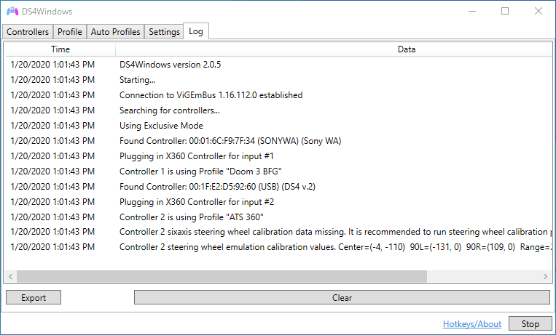Select the "Using Exclusive Mode" log entry
Viewport: 556px width, 335px height.
tap(161, 126)
